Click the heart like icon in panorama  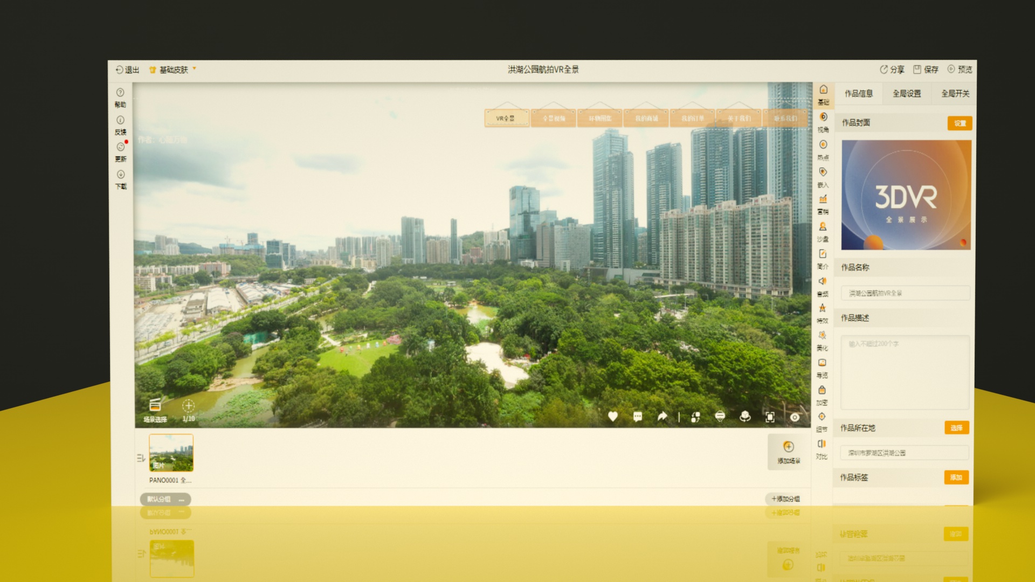point(613,417)
